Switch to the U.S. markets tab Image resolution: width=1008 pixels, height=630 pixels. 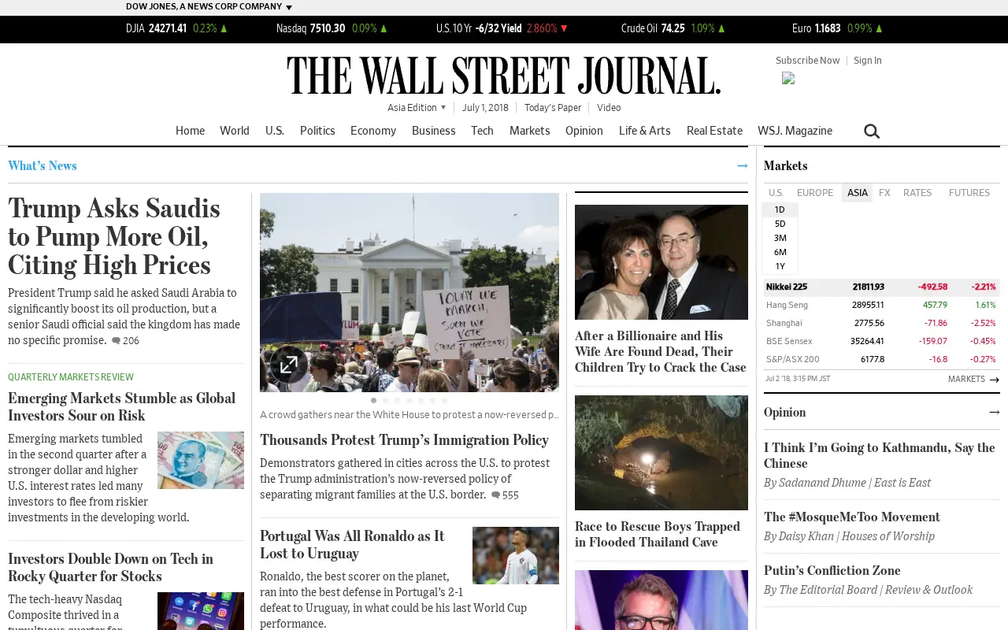(x=776, y=193)
